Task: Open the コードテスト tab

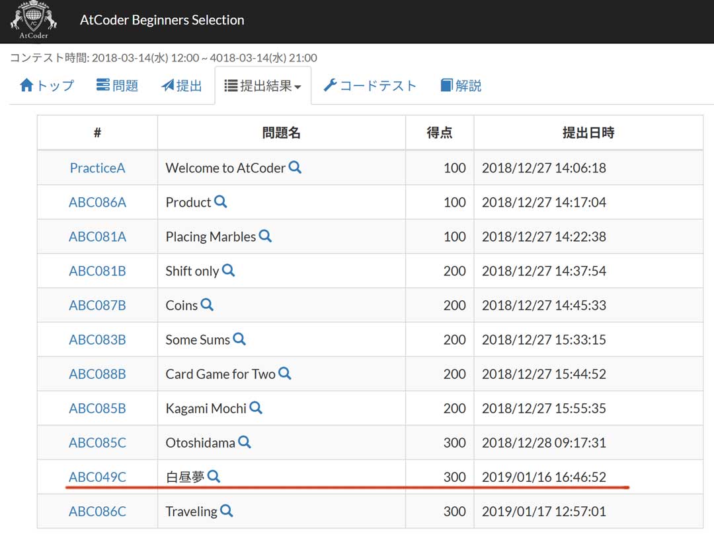Action: click(x=370, y=86)
